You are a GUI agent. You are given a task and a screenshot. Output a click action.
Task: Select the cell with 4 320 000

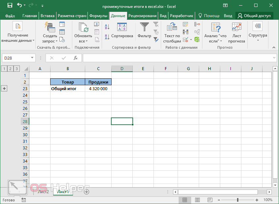(98, 89)
